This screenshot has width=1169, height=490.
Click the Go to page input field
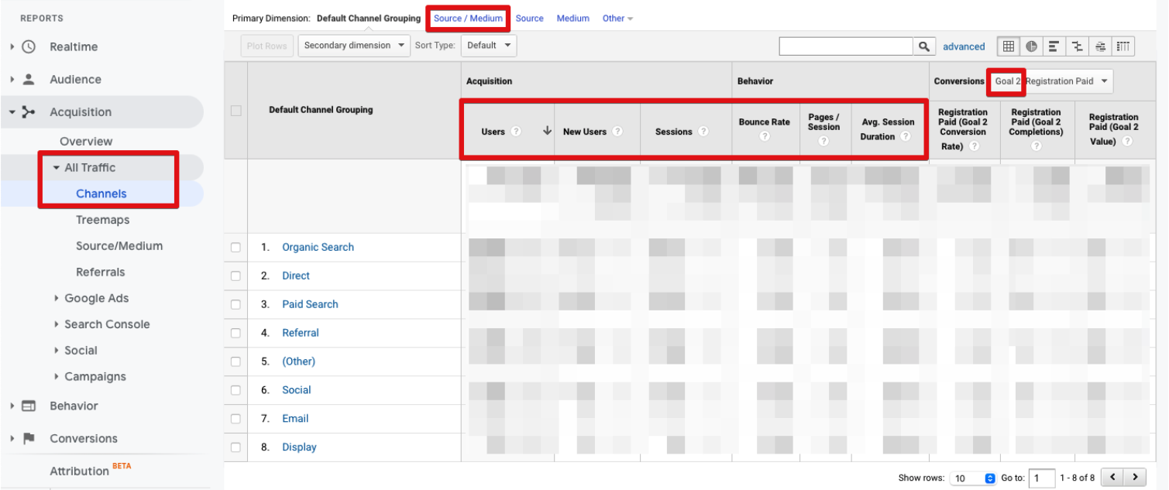click(1042, 478)
